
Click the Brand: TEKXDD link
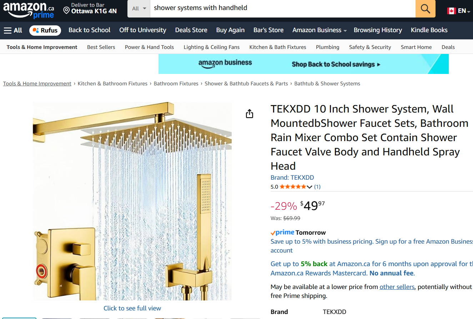[x=292, y=178]
